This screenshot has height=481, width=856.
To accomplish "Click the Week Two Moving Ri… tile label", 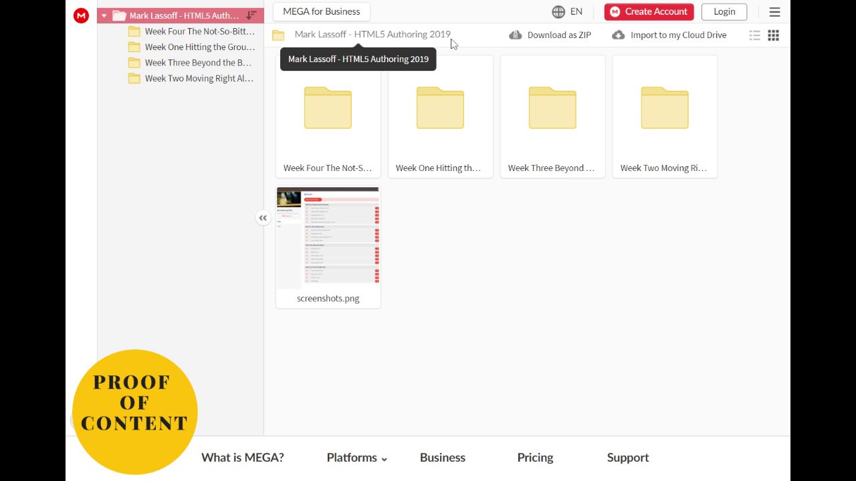I will click(663, 168).
